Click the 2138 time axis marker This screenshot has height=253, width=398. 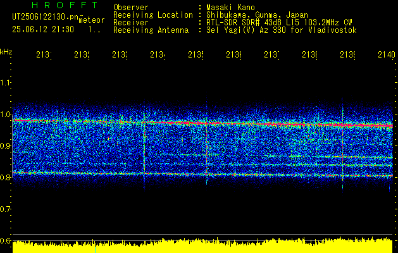click(x=309, y=54)
